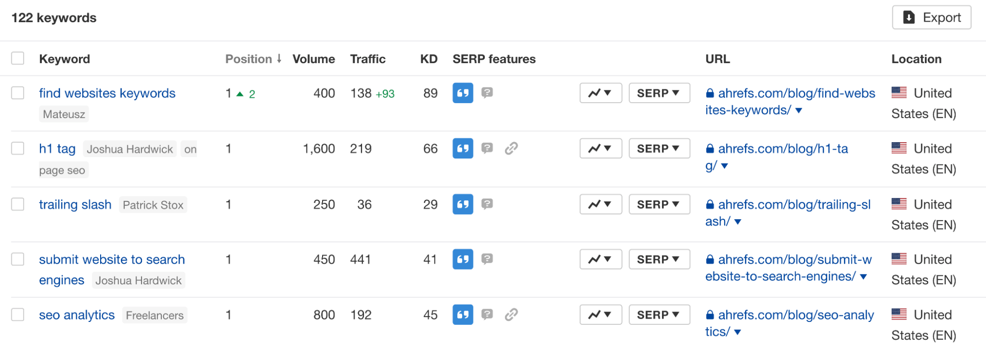Click the position chart icon for 'submit website to search engines'
This screenshot has height=352, width=986.
[x=600, y=259]
